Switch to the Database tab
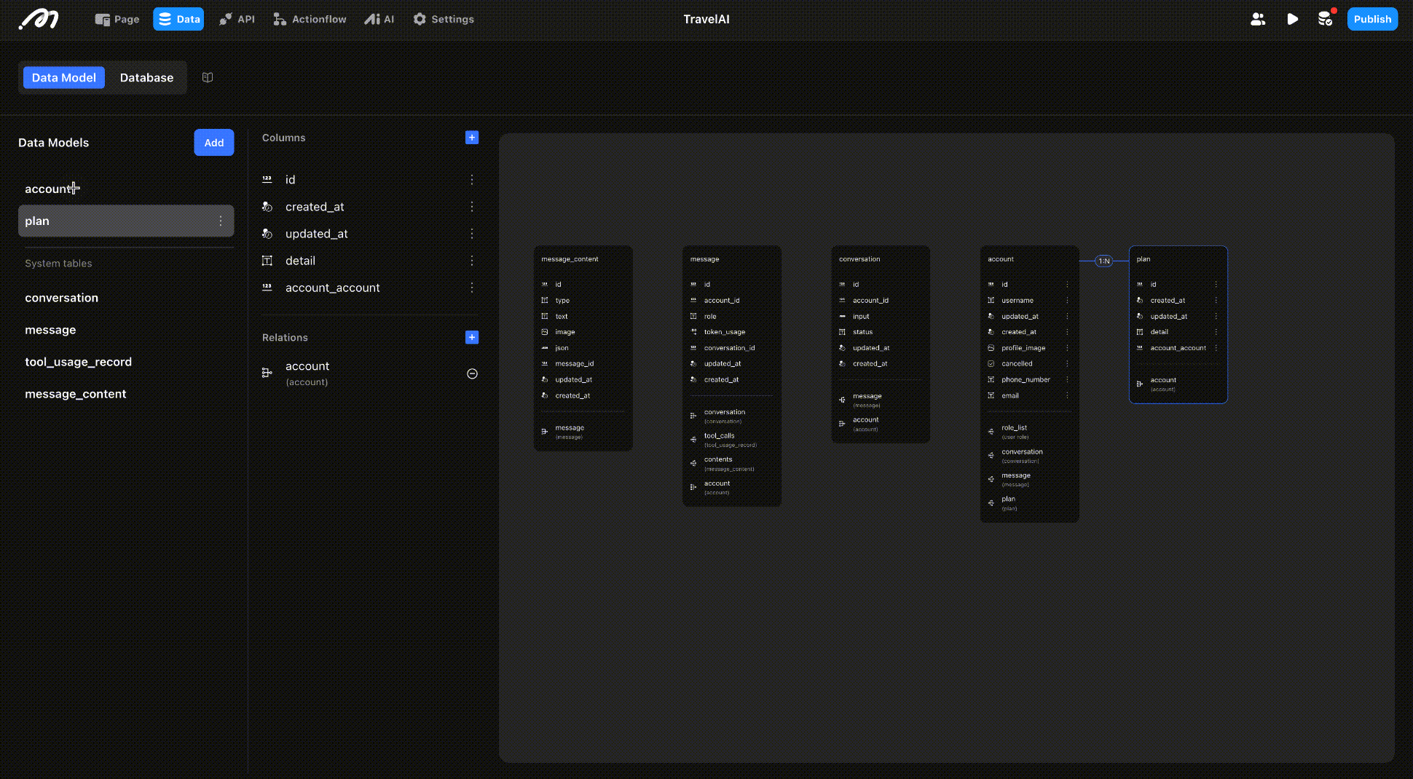 (x=146, y=78)
